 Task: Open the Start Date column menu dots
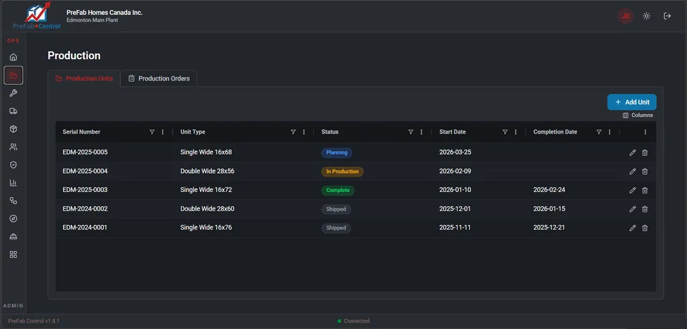point(516,132)
